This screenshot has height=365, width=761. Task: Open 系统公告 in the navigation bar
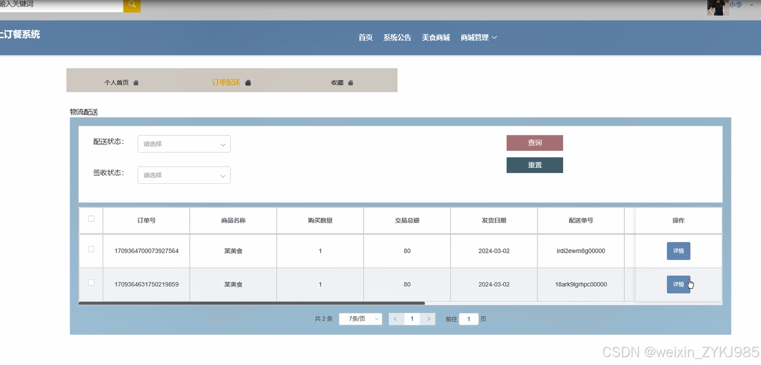(397, 38)
